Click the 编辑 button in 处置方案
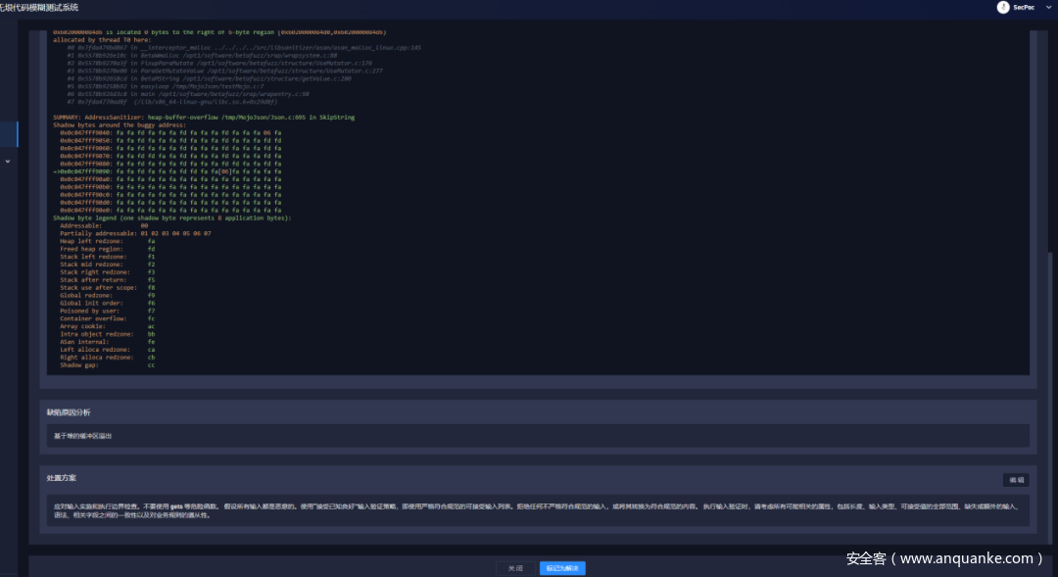 tap(1016, 480)
